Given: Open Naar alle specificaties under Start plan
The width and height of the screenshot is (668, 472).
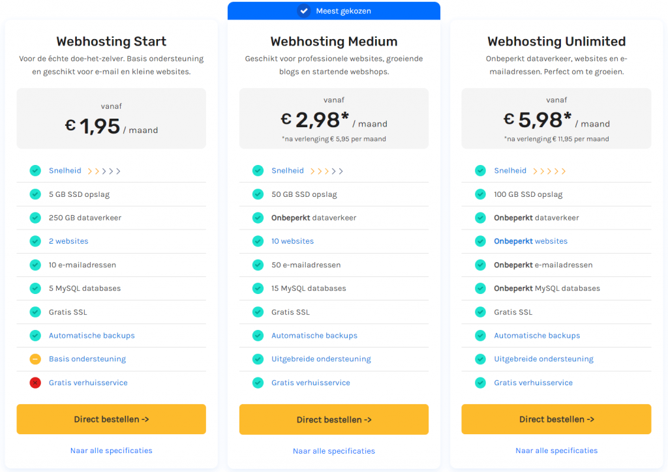Looking at the screenshot, I should coord(111,450).
